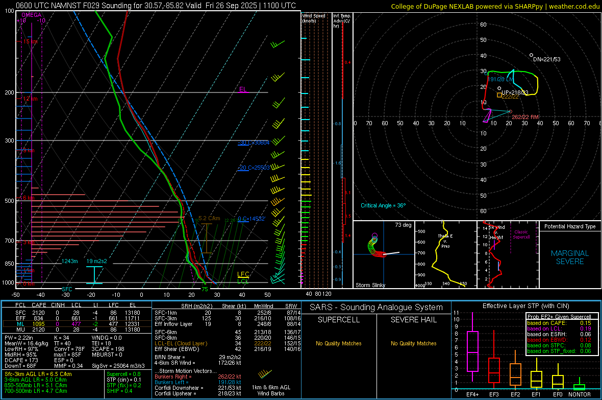Click No Quality Matches under SUPERCELL
This screenshot has width=602, height=400.
point(339,343)
